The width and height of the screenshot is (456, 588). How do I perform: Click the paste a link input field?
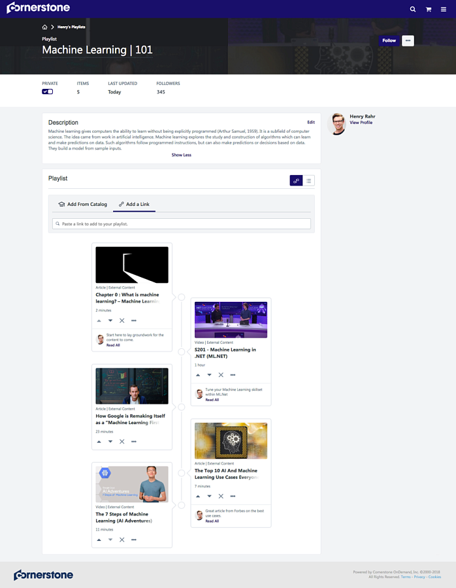(182, 224)
